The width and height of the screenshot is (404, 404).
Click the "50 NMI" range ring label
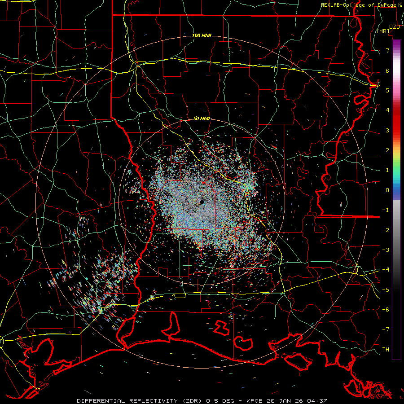click(202, 119)
